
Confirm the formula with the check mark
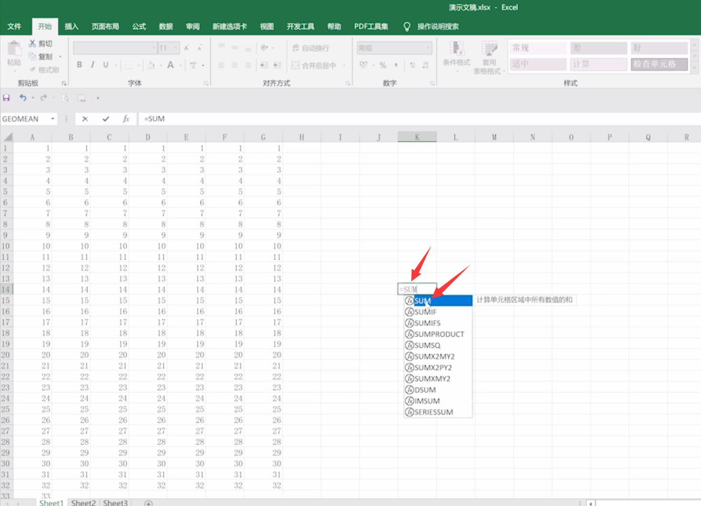[x=105, y=119]
